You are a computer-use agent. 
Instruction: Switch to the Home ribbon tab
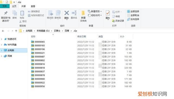[x=14, y=6]
